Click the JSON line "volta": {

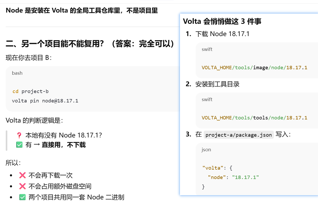tap(217, 168)
